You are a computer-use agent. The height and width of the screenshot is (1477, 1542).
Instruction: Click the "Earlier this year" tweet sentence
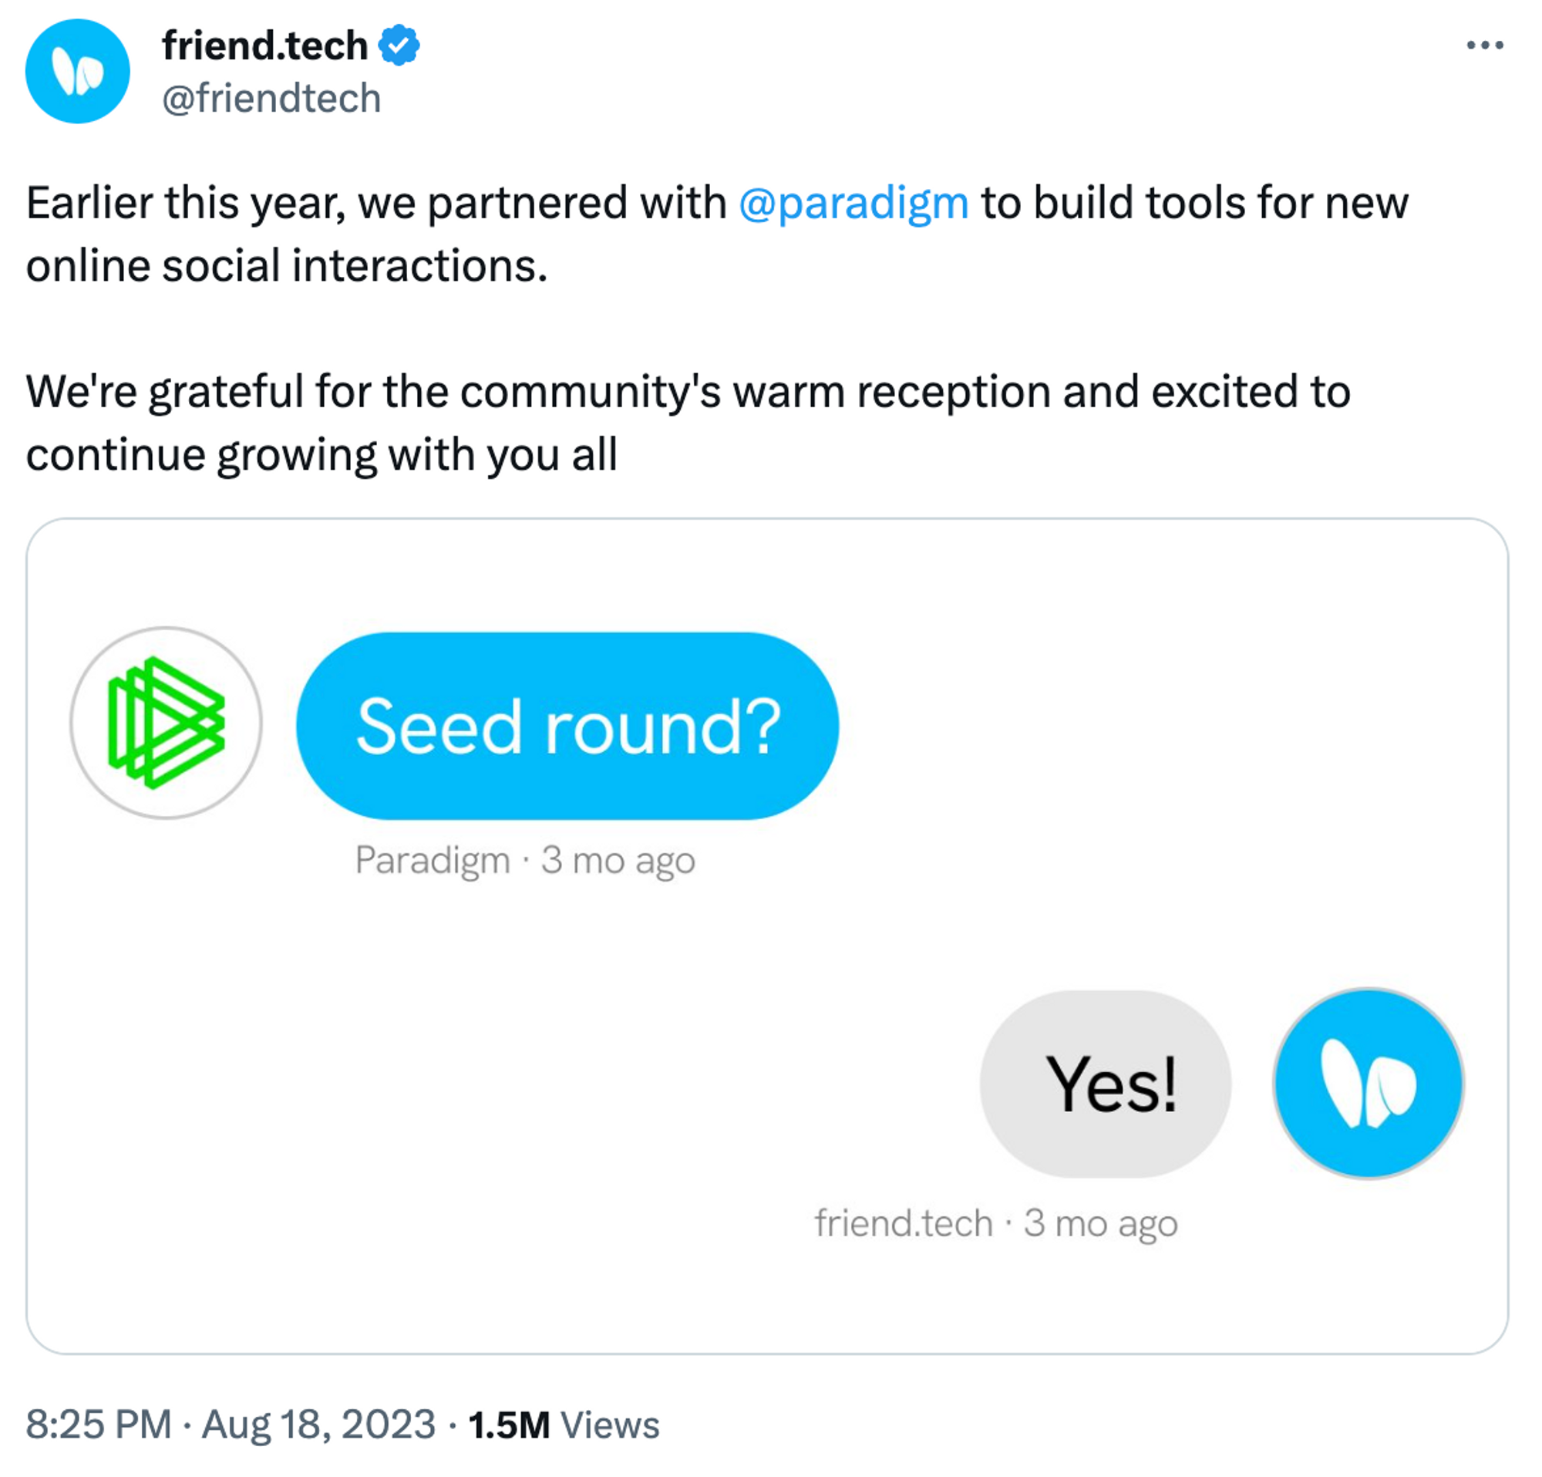click(x=378, y=204)
